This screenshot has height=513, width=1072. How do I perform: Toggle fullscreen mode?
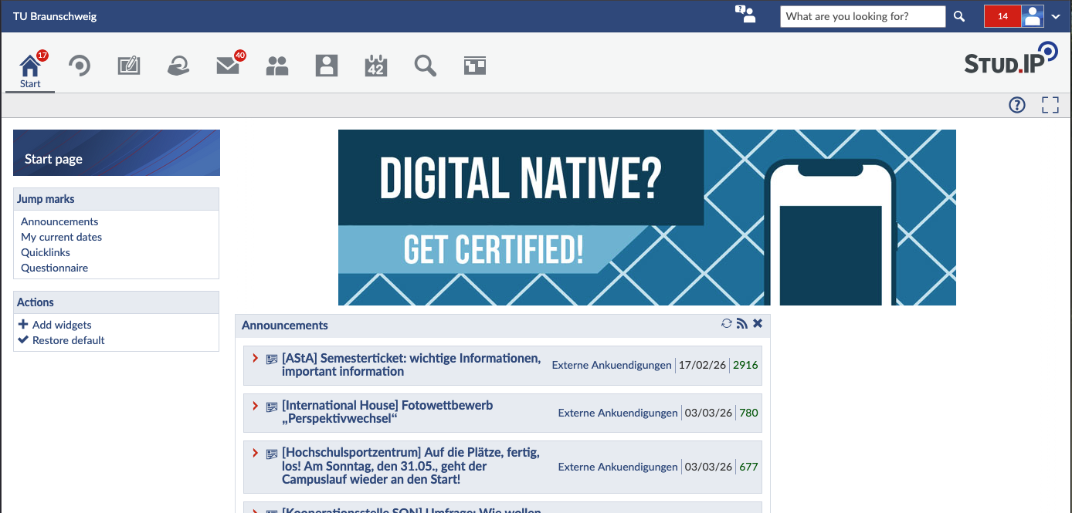[x=1050, y=106]
